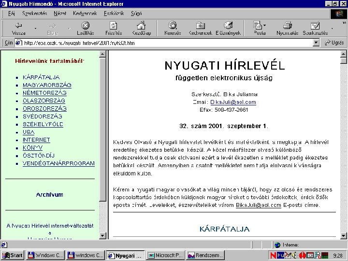Open the USA link

point(29,132)
